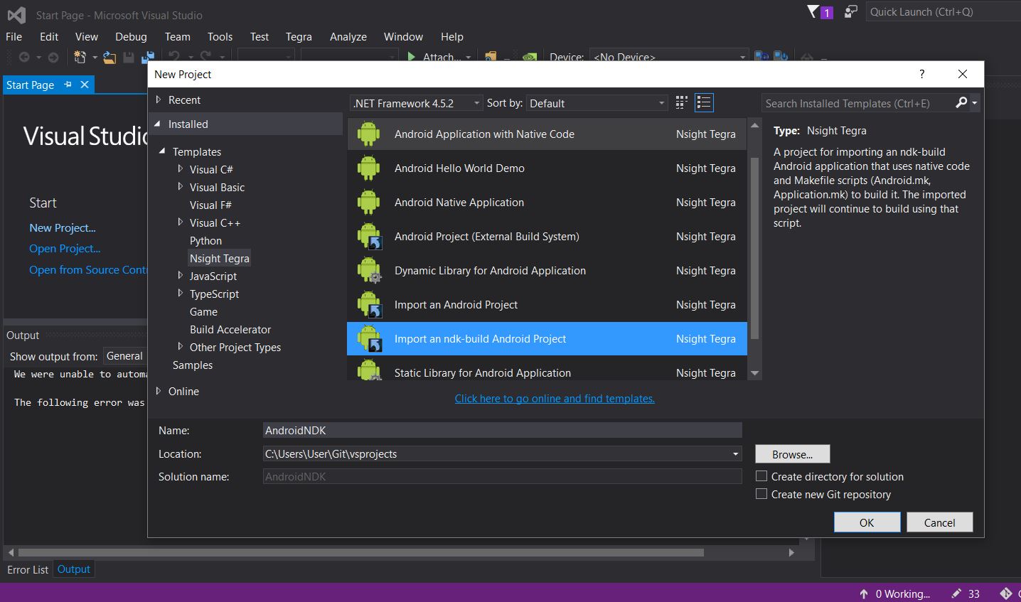Click the Undo icon in the toolbar
1021x602 pixels.
[174, 57]
